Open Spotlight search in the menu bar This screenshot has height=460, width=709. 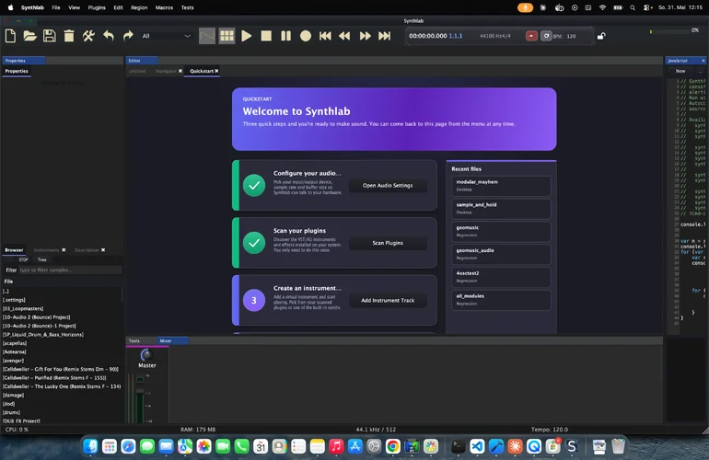[633, 7]
